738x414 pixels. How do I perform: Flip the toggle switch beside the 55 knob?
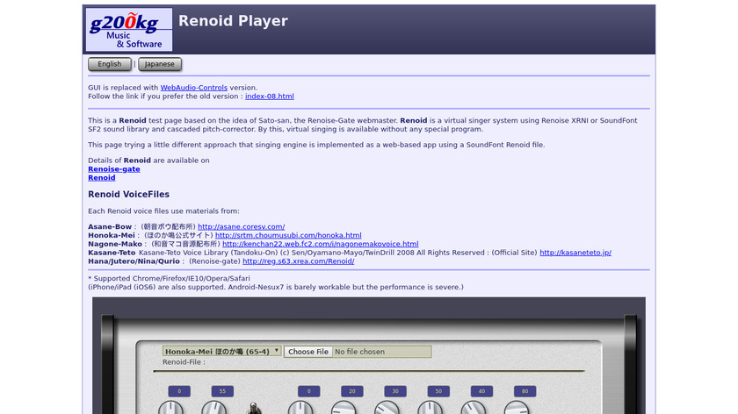[254, 409]
